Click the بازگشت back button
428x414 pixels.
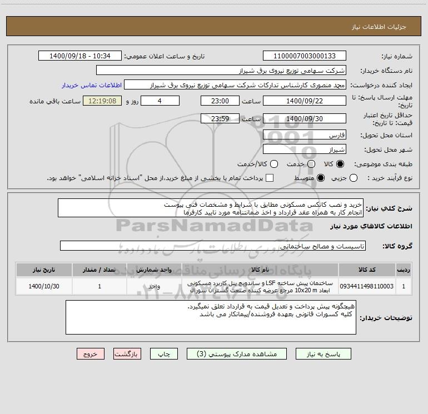[127, 354]
